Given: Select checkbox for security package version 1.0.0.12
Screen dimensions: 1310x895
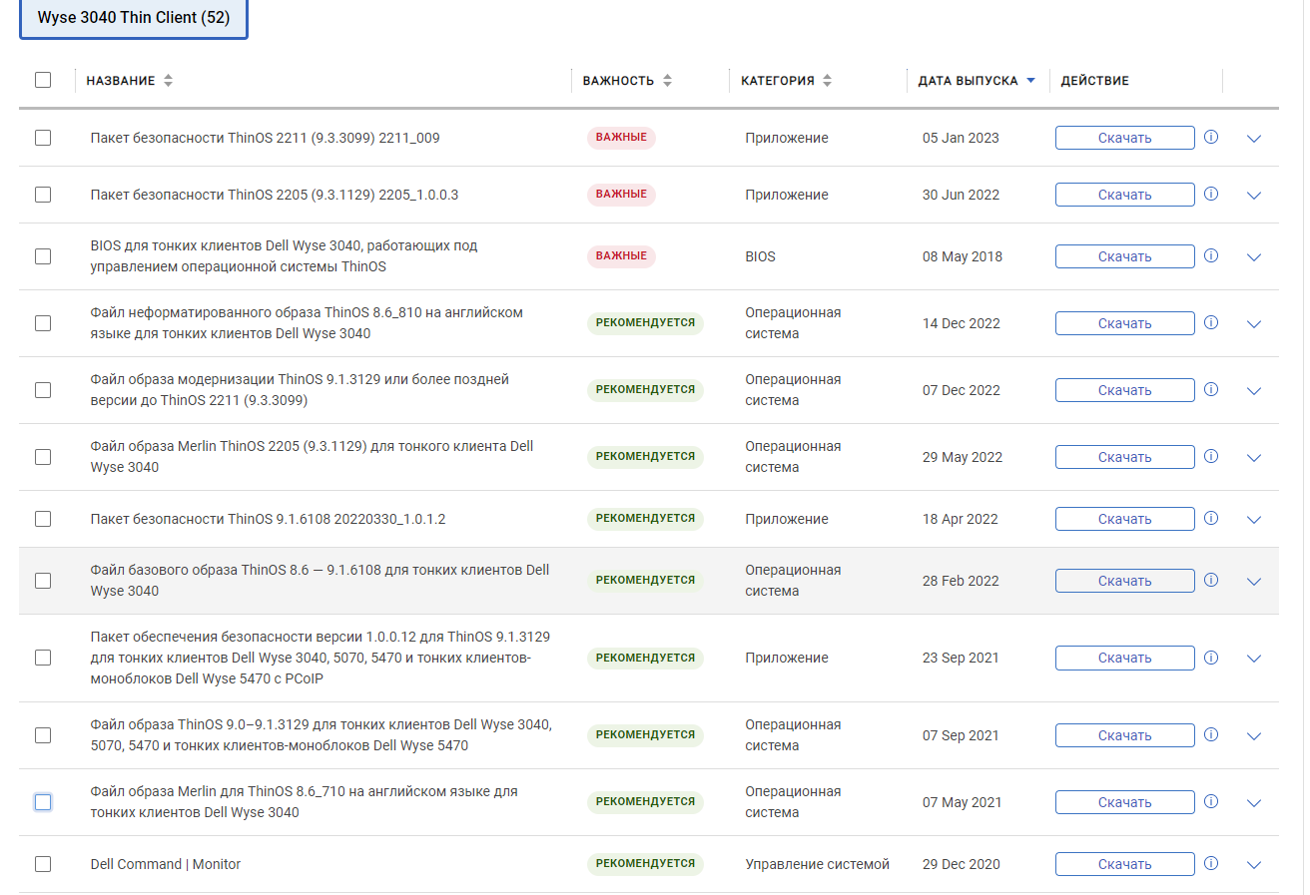Looking at the screenshot, I should pyautogui.click(x=43, y=658).
